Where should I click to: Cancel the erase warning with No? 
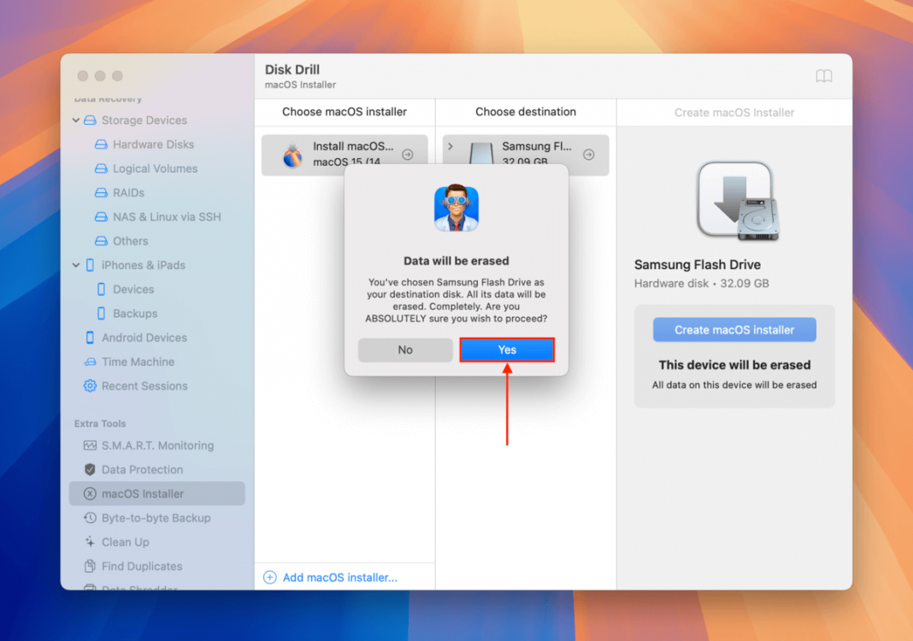click(405, 350)
